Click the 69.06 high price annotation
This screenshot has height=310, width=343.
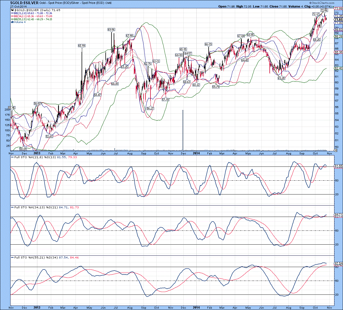pyautogui.click(x=111, y=30)
